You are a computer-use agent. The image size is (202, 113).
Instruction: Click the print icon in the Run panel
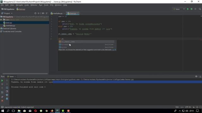(7, 95)
